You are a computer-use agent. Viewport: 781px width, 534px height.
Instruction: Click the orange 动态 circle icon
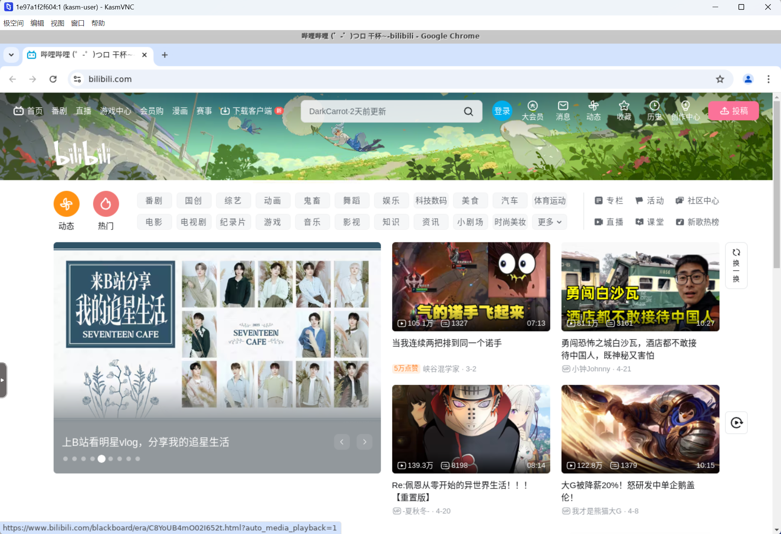point(66,204)
